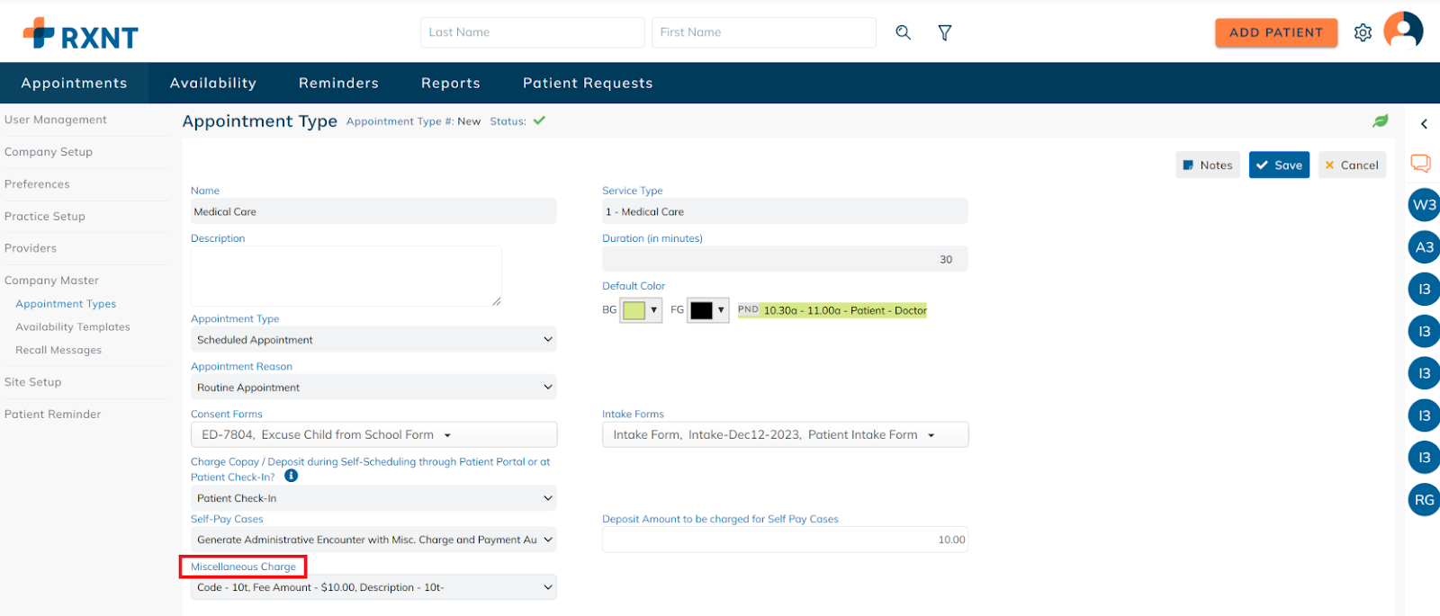
Task: Collapse the right sidebar with the chevron
Action: click(1424, 124)
